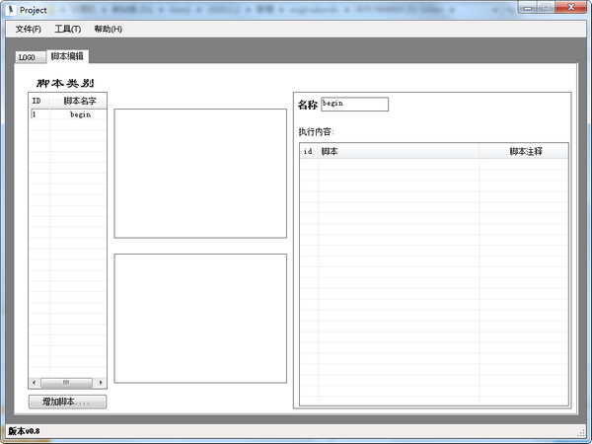Open the 帮助(H) menu
Viewport: 592px width, 444px height.
108,29
